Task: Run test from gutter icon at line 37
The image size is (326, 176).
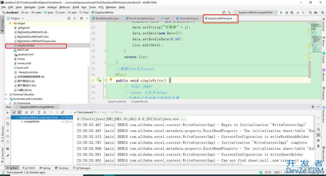Action: point(99,80)
